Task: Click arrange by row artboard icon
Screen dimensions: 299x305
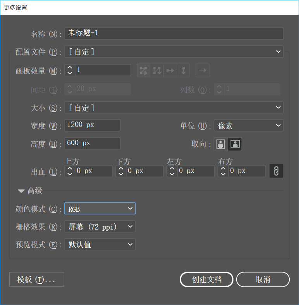Action: click(170, 70)
